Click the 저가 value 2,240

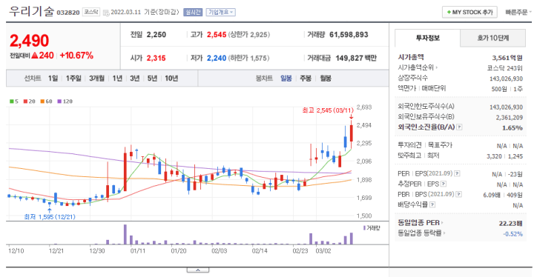point(217,59)
